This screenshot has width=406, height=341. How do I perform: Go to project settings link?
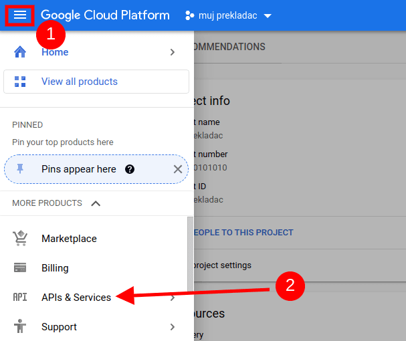click(223, 265)
